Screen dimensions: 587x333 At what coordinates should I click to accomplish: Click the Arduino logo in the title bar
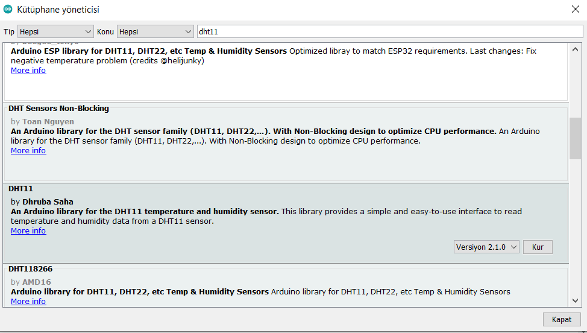(x=7, y=10)
